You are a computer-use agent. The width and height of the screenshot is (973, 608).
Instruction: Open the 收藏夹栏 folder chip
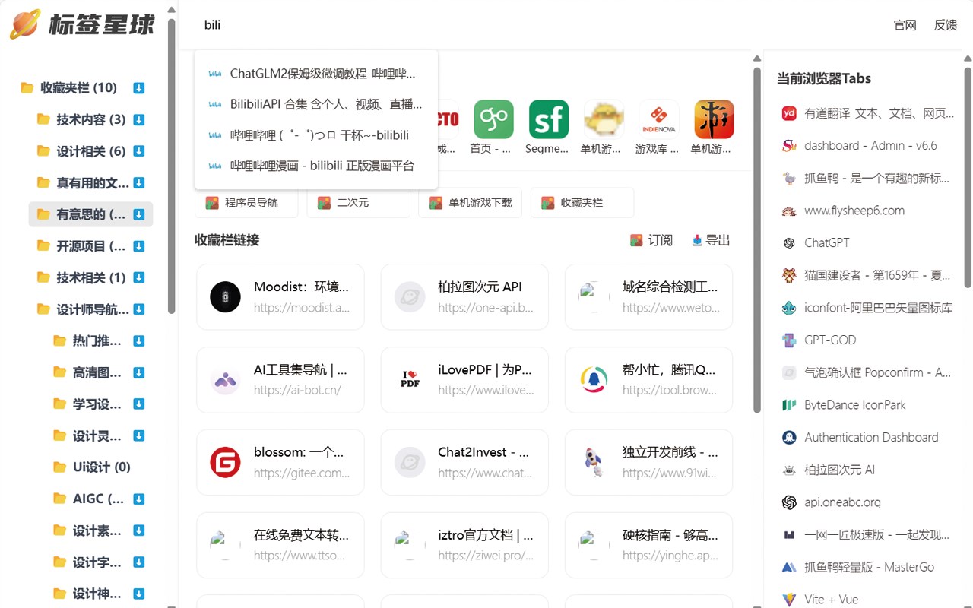click(x=582, y=203)
